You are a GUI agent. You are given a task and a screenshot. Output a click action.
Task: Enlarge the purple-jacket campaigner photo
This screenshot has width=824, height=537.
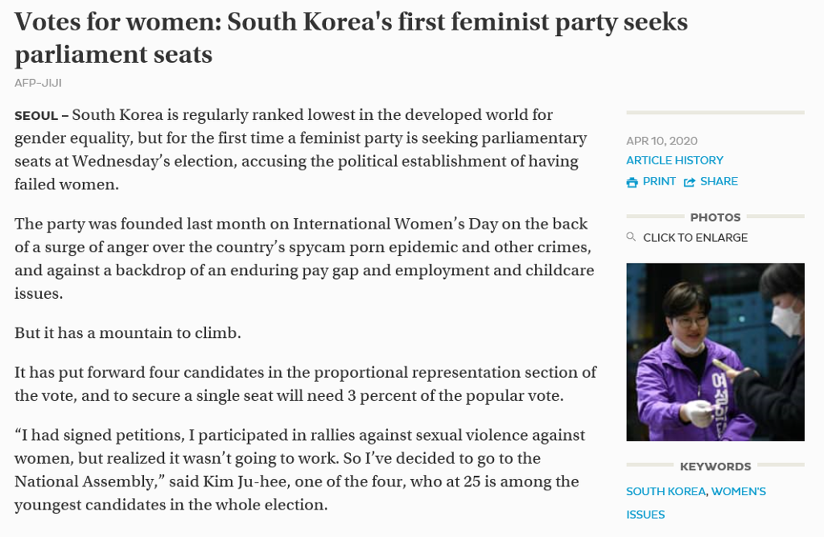coord(715,352)
